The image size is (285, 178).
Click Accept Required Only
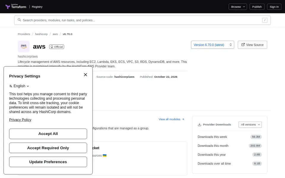tap(48, 148)
